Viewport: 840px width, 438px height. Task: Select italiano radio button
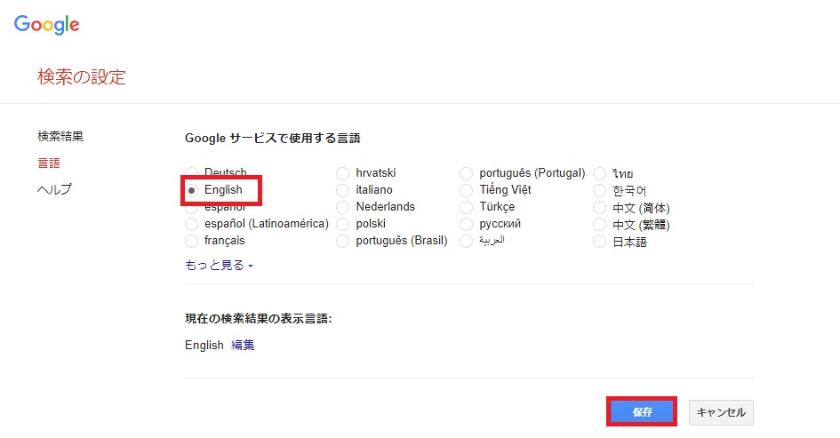tap(343, 190)
